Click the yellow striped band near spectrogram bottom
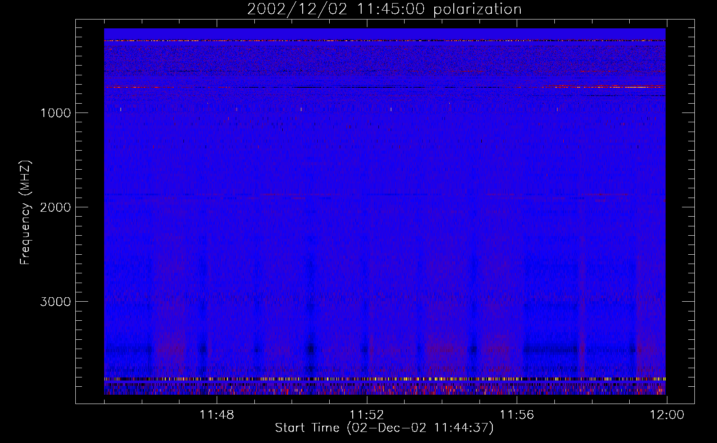 coord(385,379)
